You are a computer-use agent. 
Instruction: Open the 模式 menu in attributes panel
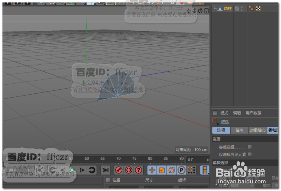point(224,113)
